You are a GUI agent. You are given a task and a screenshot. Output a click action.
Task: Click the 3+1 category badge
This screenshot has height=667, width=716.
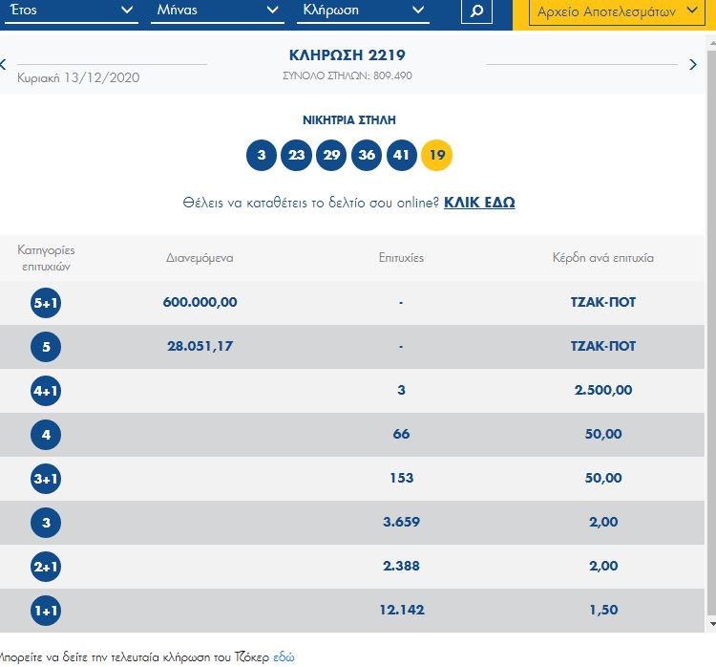click(46, 479)
